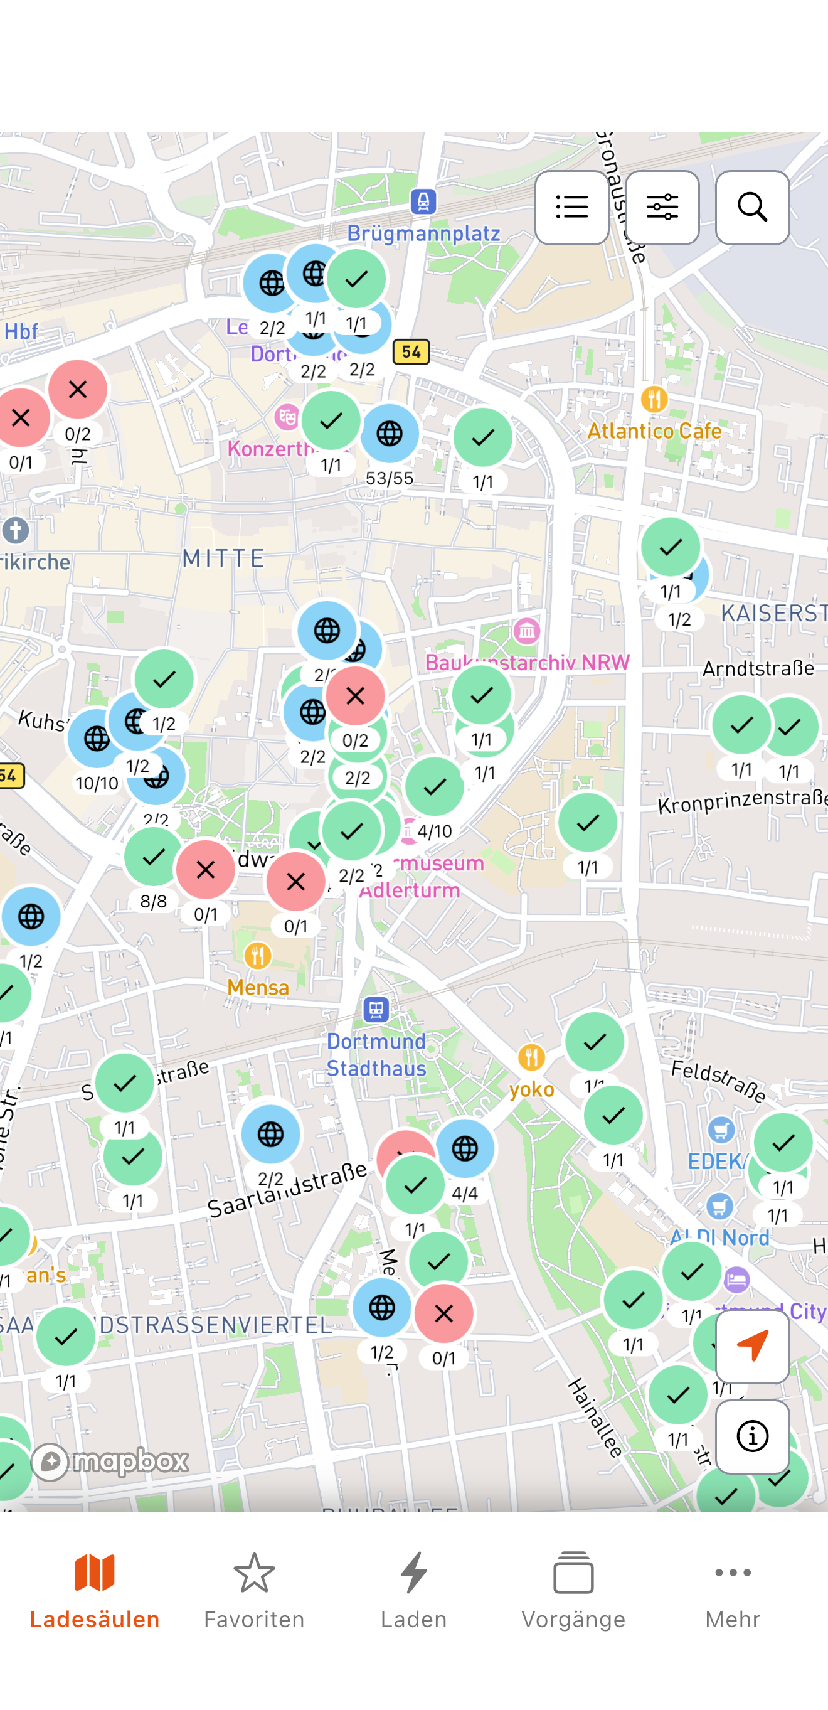The width and height of the screenshot is (828, 1710).
Task: Select roaming 2/2 marker above Saarlandstraße
Action: 271,1135
